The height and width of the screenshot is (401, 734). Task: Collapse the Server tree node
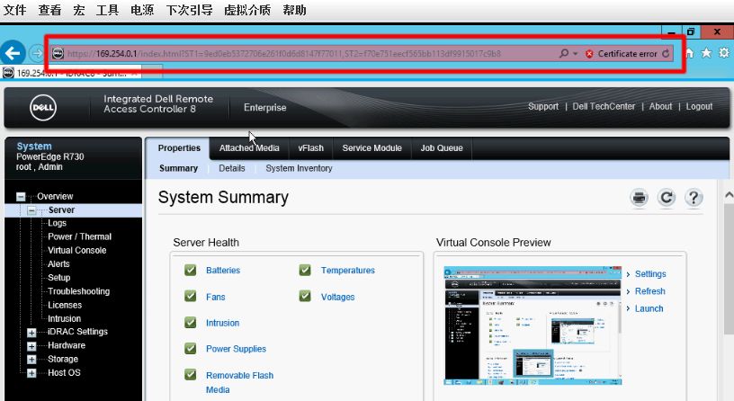pyautogui.click(x=31, y=210)
